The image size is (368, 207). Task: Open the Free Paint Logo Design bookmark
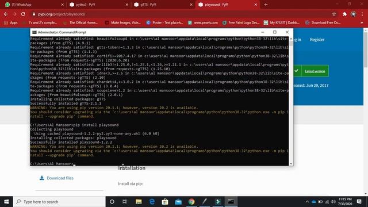[x=241, y=22]
